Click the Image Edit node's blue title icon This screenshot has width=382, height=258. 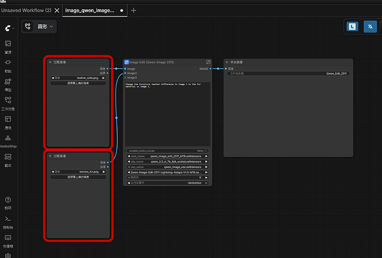[x=126, y=62]
